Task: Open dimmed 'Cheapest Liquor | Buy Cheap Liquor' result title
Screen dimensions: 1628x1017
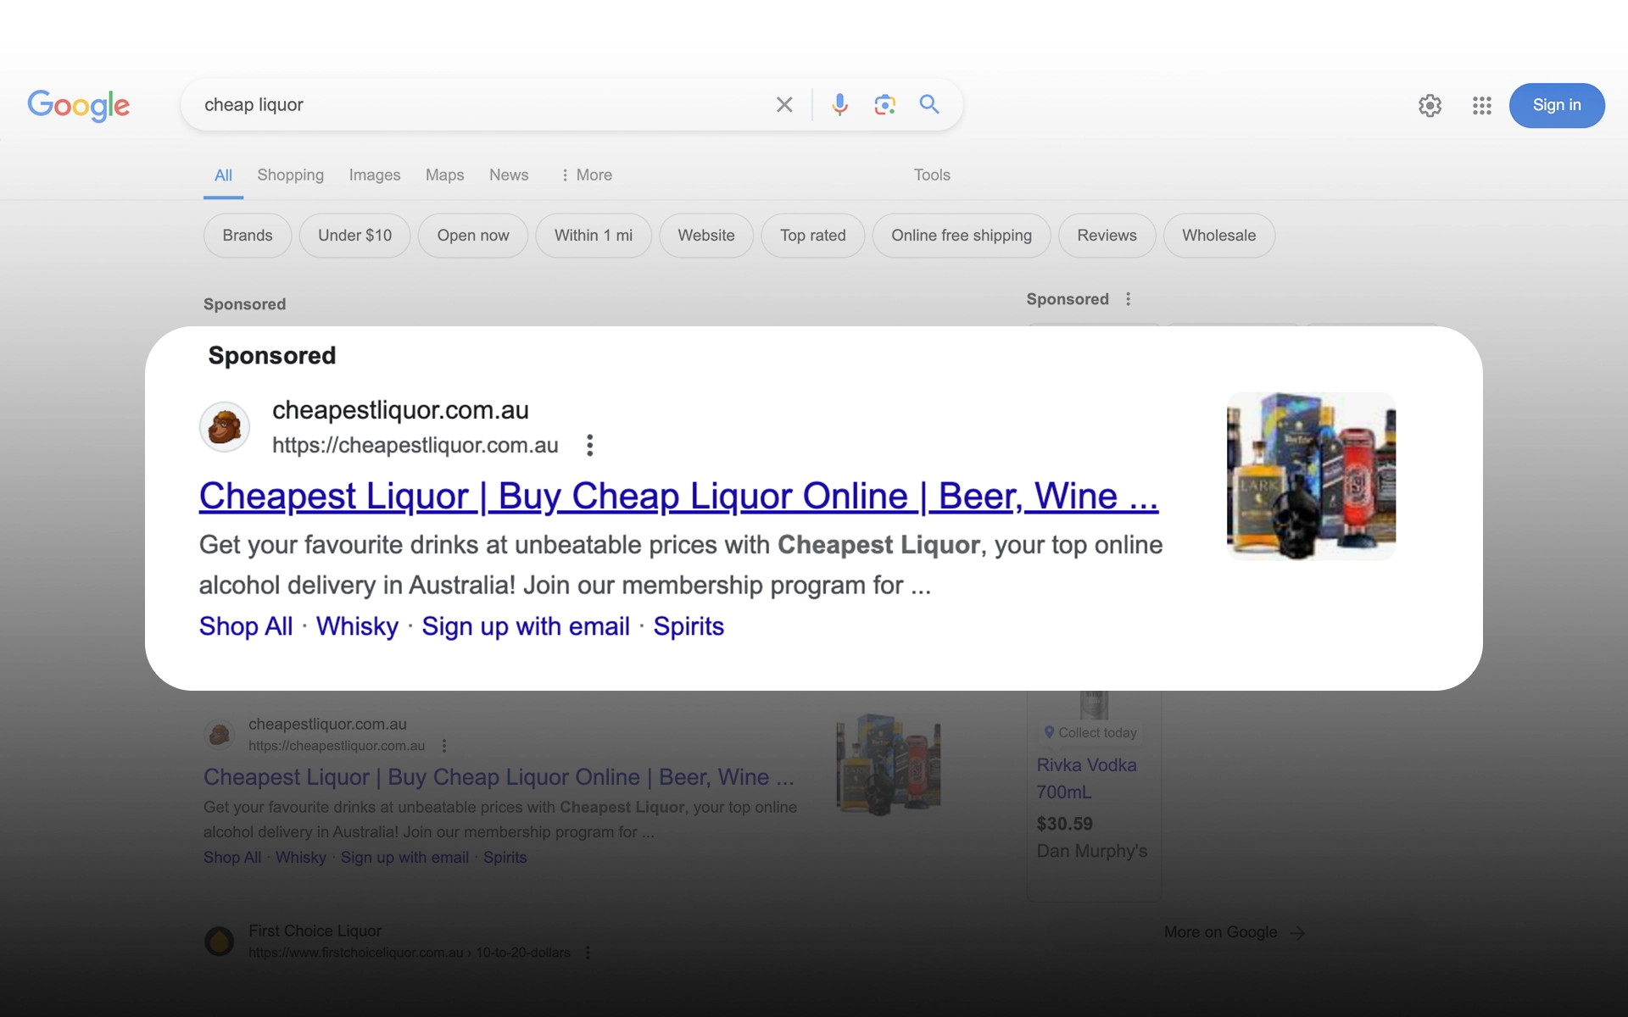Action: tap(499, 777)
